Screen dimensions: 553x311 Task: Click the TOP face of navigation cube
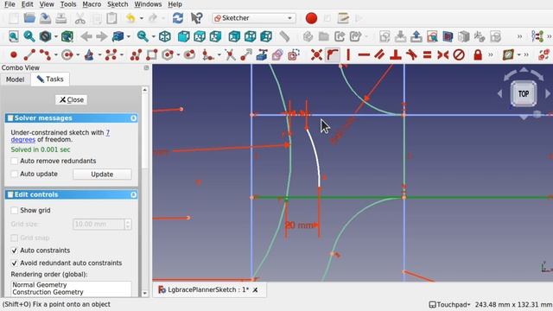click(x=524, y=94)
